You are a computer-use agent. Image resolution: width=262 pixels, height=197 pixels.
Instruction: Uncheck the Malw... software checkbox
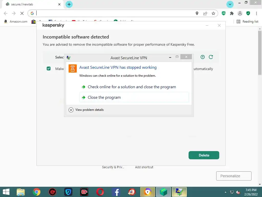[49, 68]
